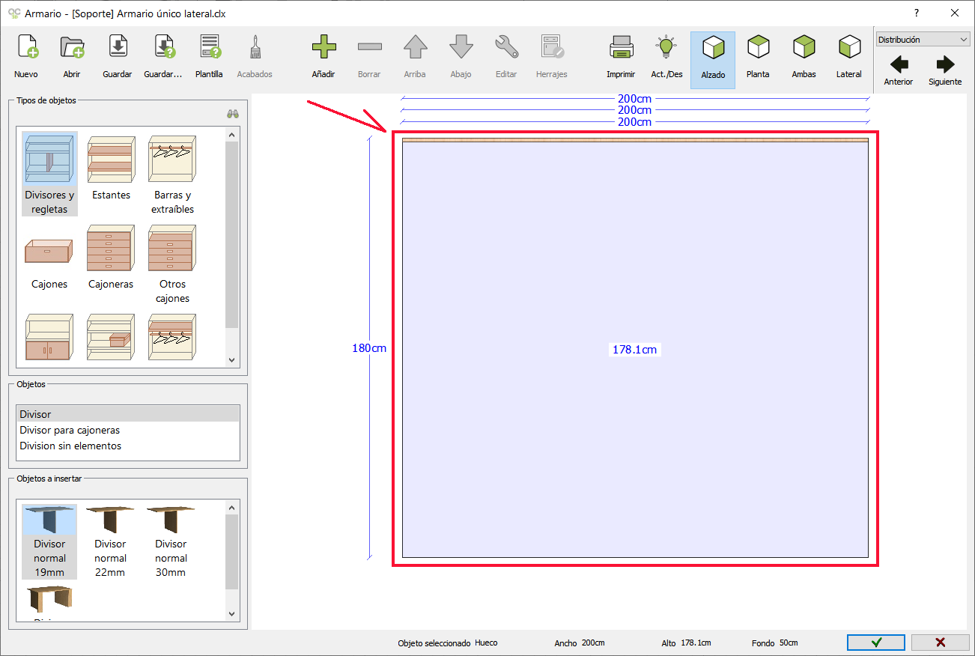
Task: Select Otros cajones object type
Action: coord(172,264)
